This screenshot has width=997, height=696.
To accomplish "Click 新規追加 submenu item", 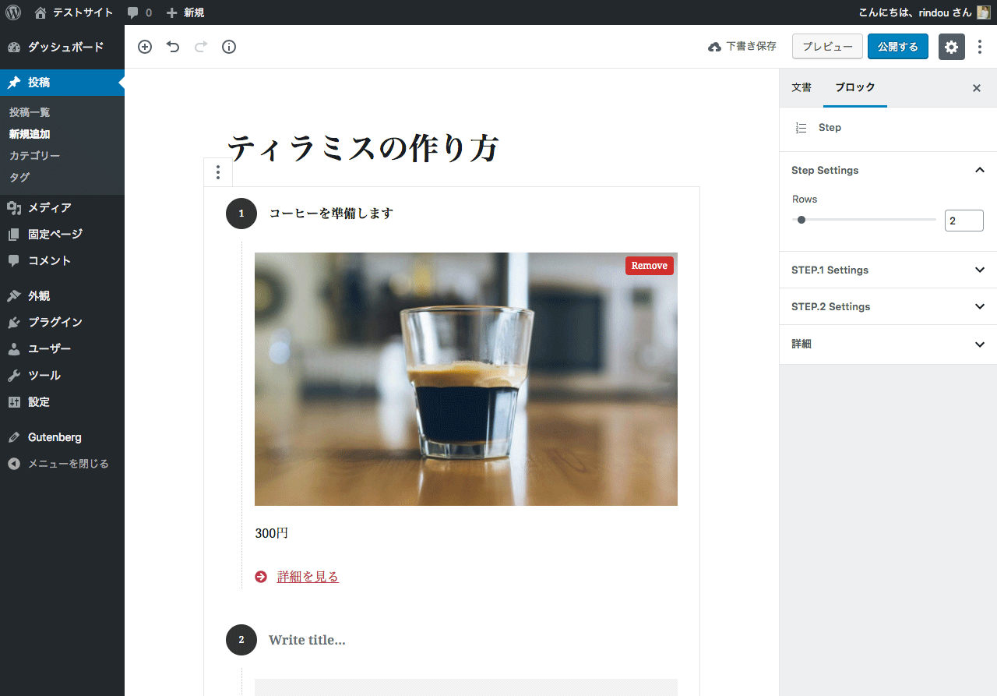I will click(30, 134).
